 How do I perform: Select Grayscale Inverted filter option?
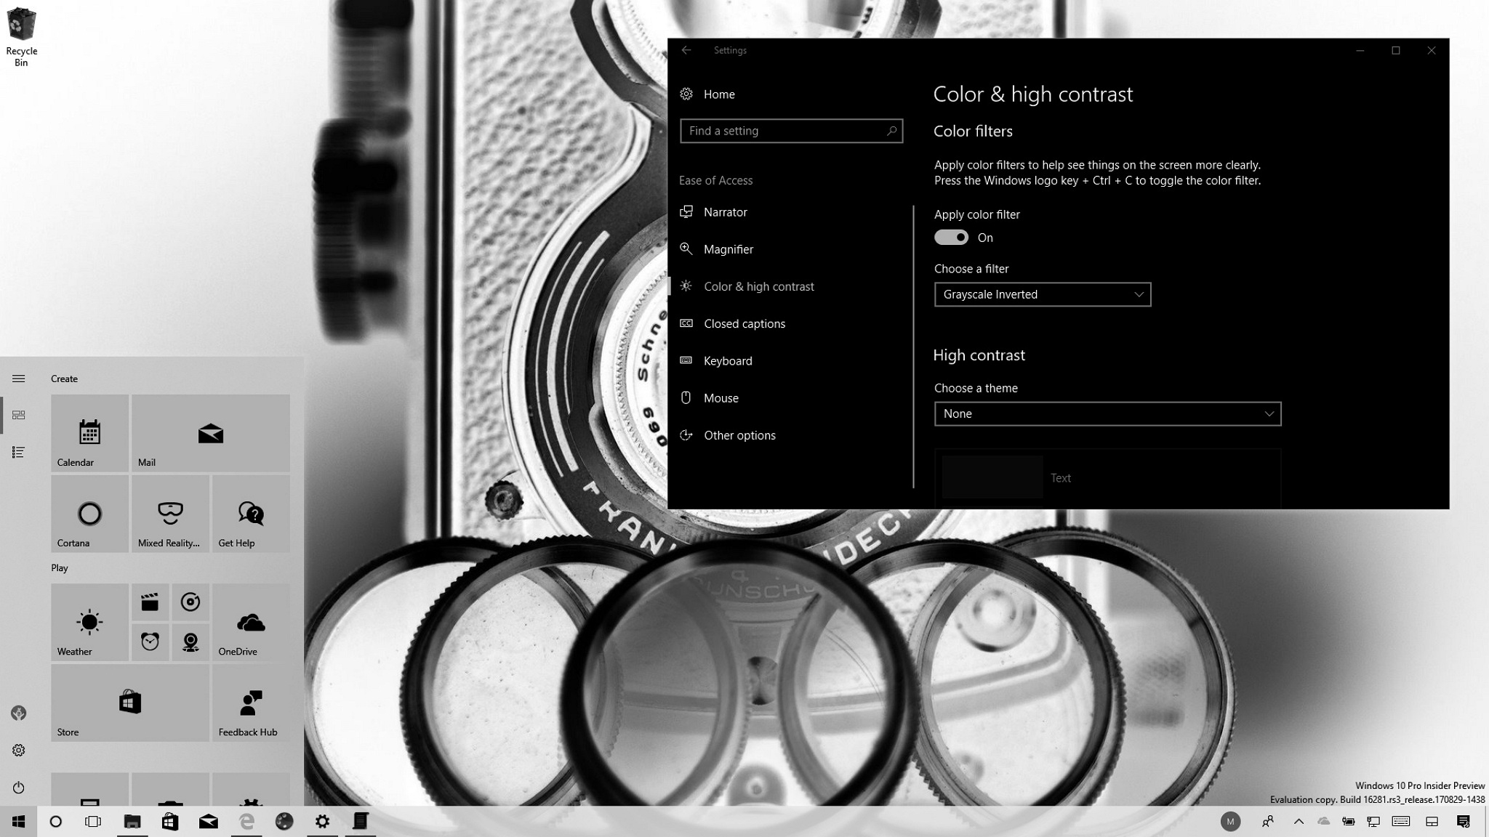tap(1041, 294)
